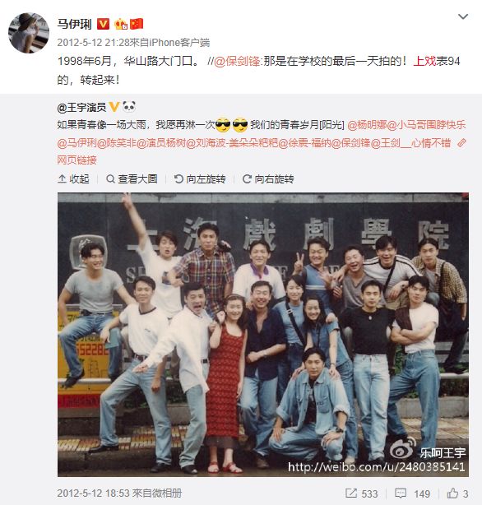Viewport: 482px width, 505px height.
Task: Open @王宇演员 original poster link
Action: click(x=81, y=107)
